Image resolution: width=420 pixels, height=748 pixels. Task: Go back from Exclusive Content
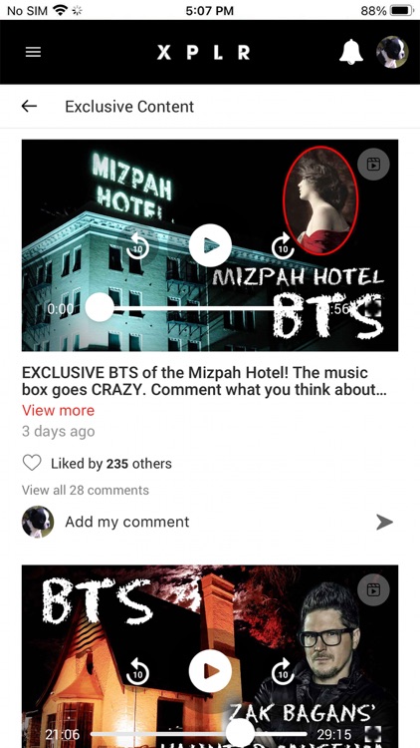point(29,106)
